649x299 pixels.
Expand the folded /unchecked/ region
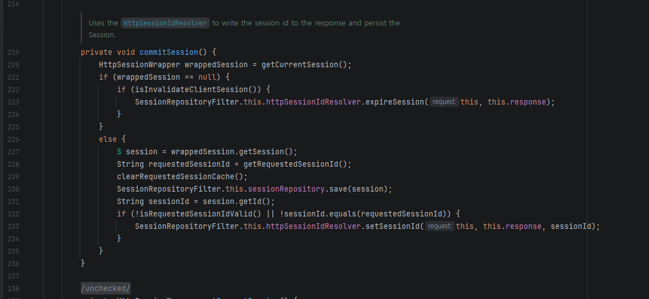tap(106, 288)
